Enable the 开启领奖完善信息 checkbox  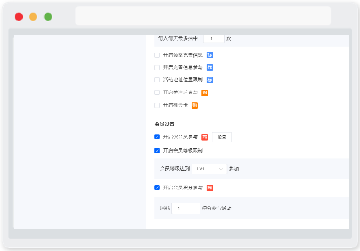157,55
